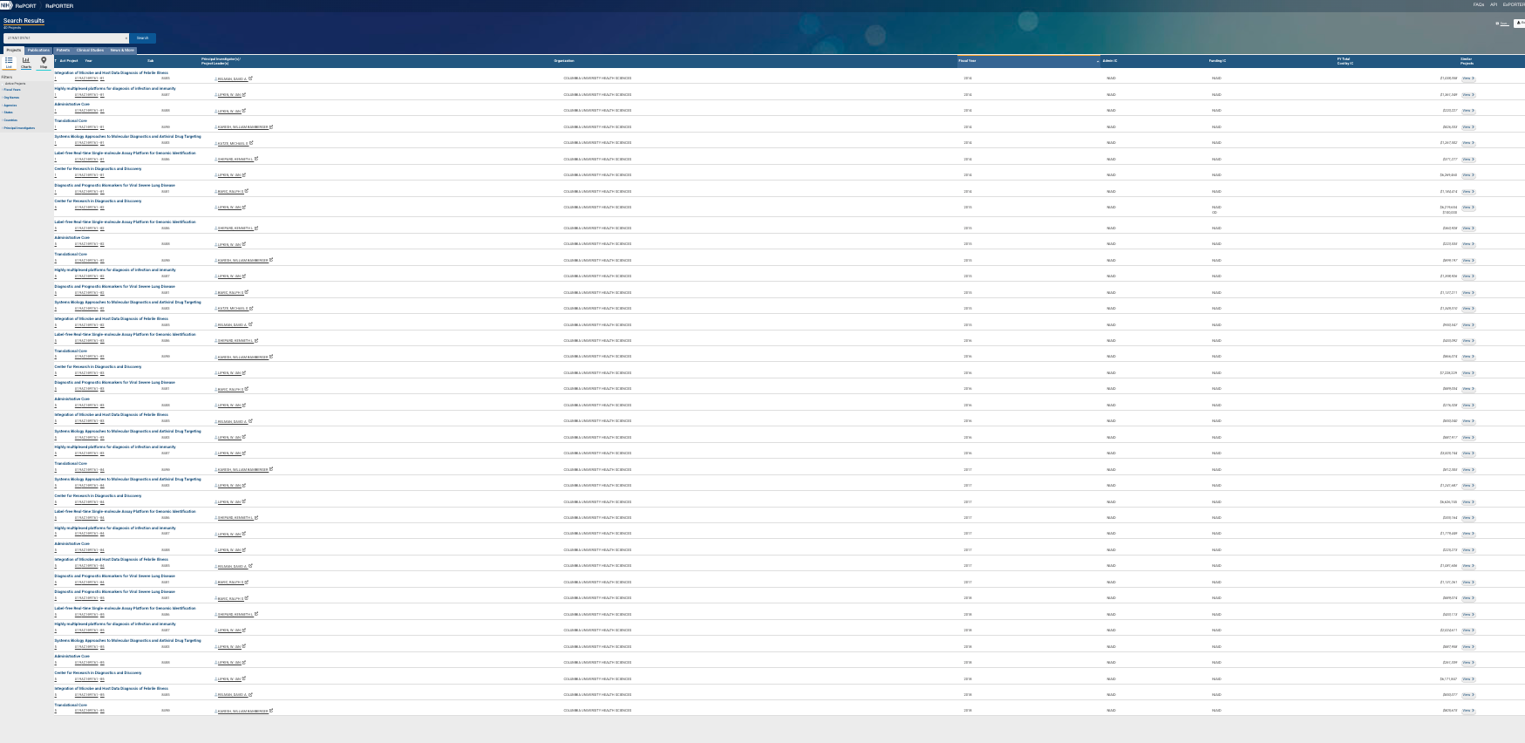Expand the Org Names filter
Viewport: 1525px width, 743px height.
[x=11, y=98]
